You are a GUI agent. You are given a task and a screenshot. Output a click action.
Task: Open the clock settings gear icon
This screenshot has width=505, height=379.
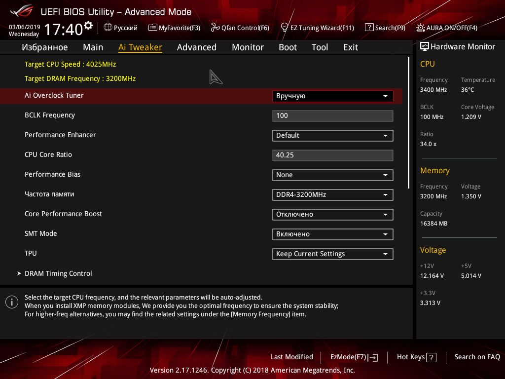[x=88, y=25]
